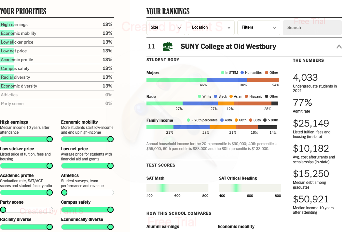This screenshot has width=345, height=232.
Task: Open the Location dropdown
Action: (x=211, y=27)
